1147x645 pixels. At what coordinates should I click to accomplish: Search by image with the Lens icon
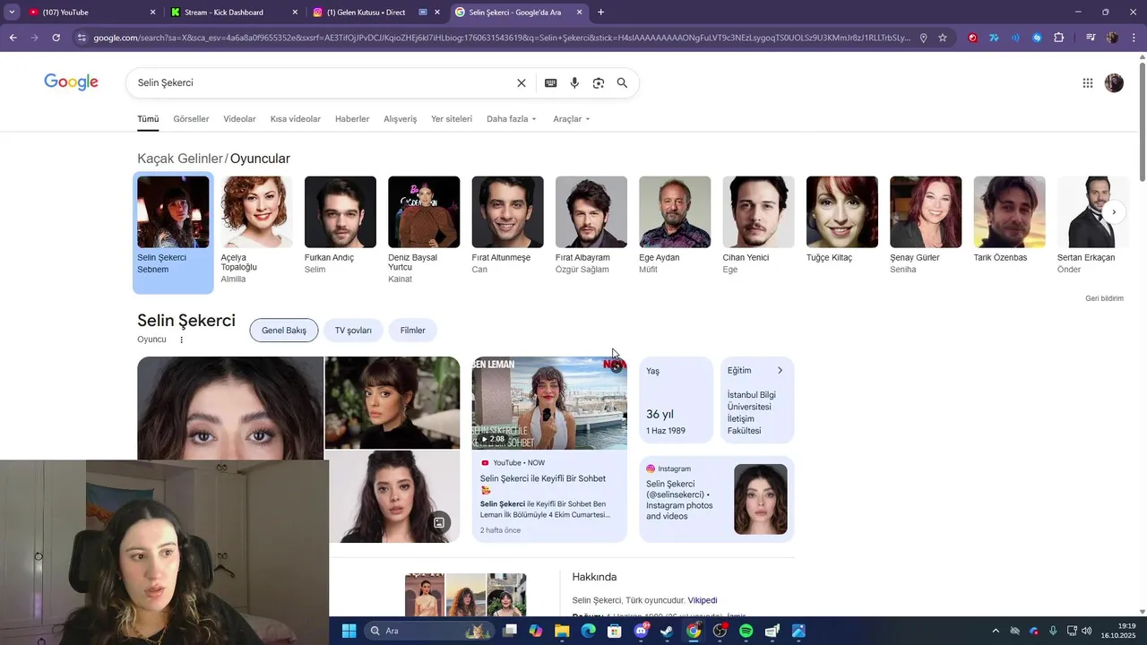(x=599, y=82)
